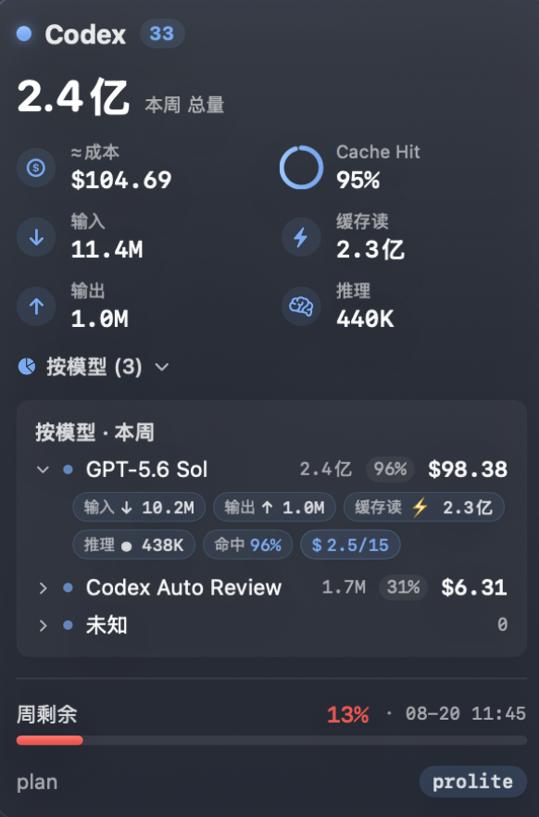Click the plan label
Viewport: 539px width, 817px height.
(37, 783)
